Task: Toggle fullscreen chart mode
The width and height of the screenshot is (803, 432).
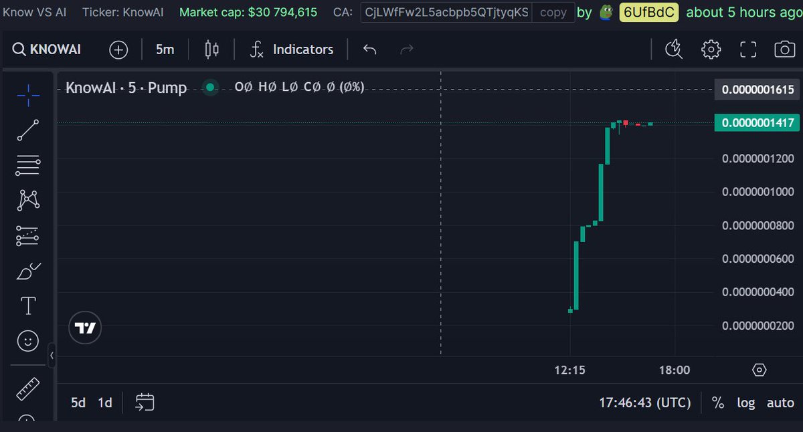Action: [x=747, y=49]
